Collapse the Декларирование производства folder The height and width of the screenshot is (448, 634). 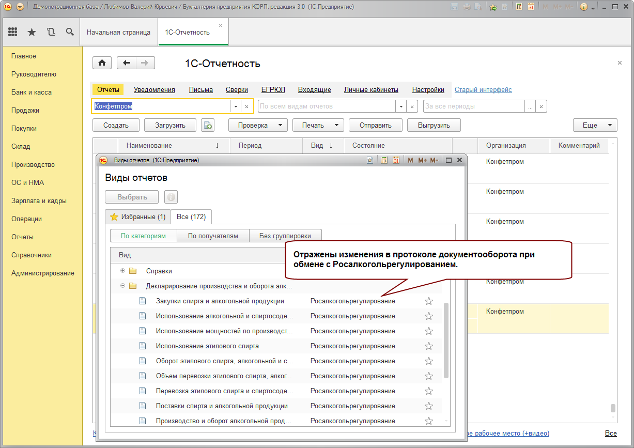(x=122, y=286)
